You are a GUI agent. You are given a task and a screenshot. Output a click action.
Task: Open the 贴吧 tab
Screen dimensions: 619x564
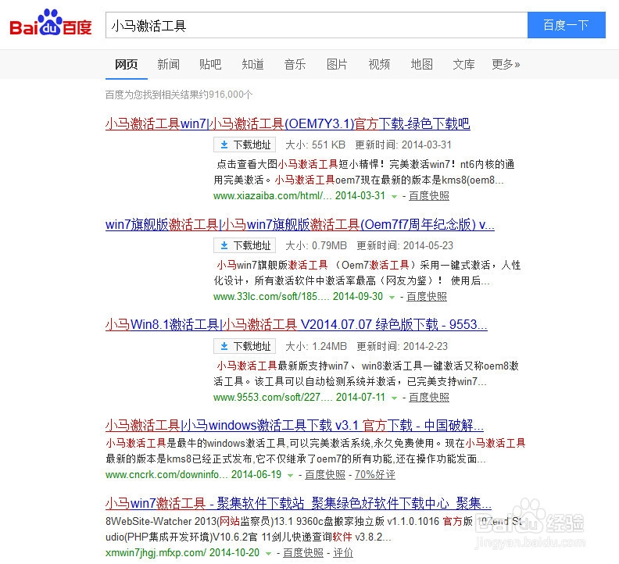pyautogui.click(x=210, y=64)
